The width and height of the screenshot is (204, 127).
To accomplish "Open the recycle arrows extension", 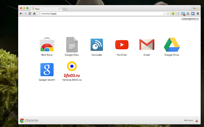I will 188,13.
